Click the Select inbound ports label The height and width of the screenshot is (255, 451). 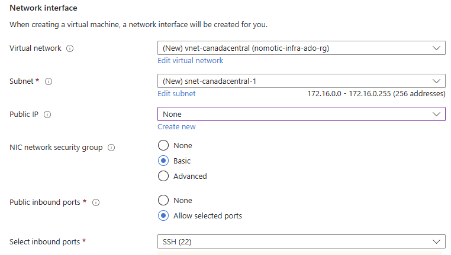pyautogui.click(x=44, y=242)
